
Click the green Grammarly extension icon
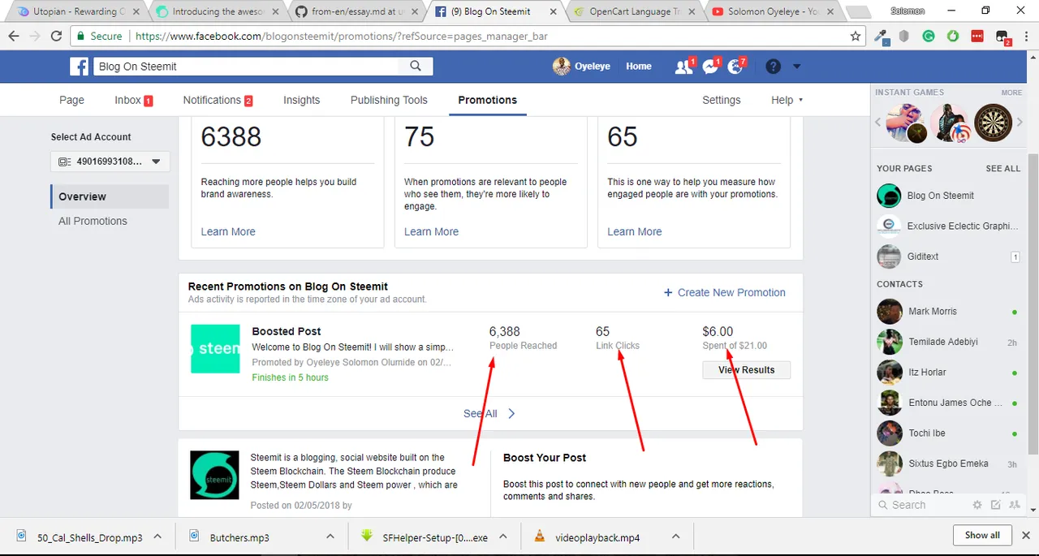(929, 37)
